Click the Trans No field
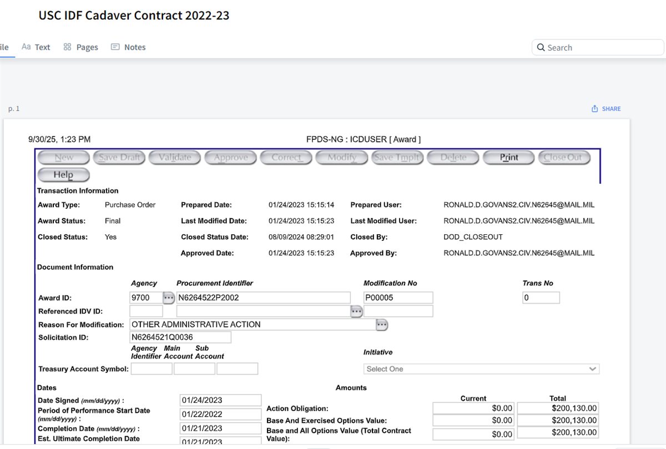Screen dimensions: 666x449 tap(541, 298)
